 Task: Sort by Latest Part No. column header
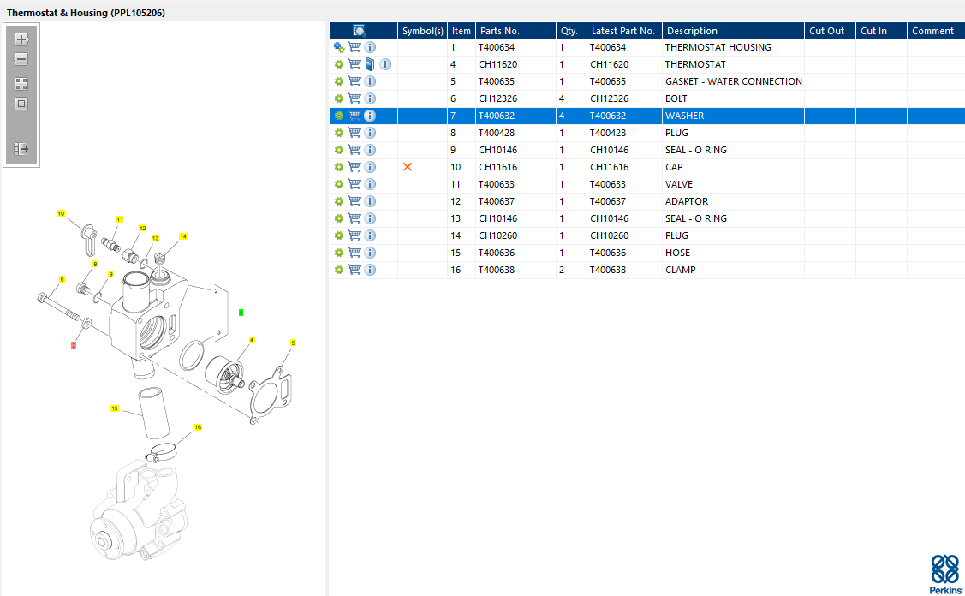click(625, 31)
